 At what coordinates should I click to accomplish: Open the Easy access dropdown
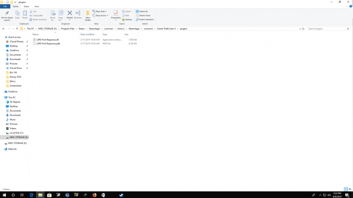(x=100, y=16)
